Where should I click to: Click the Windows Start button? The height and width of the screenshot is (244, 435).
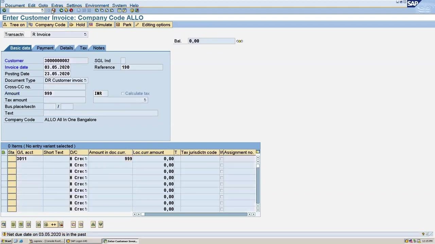point(6,241)
